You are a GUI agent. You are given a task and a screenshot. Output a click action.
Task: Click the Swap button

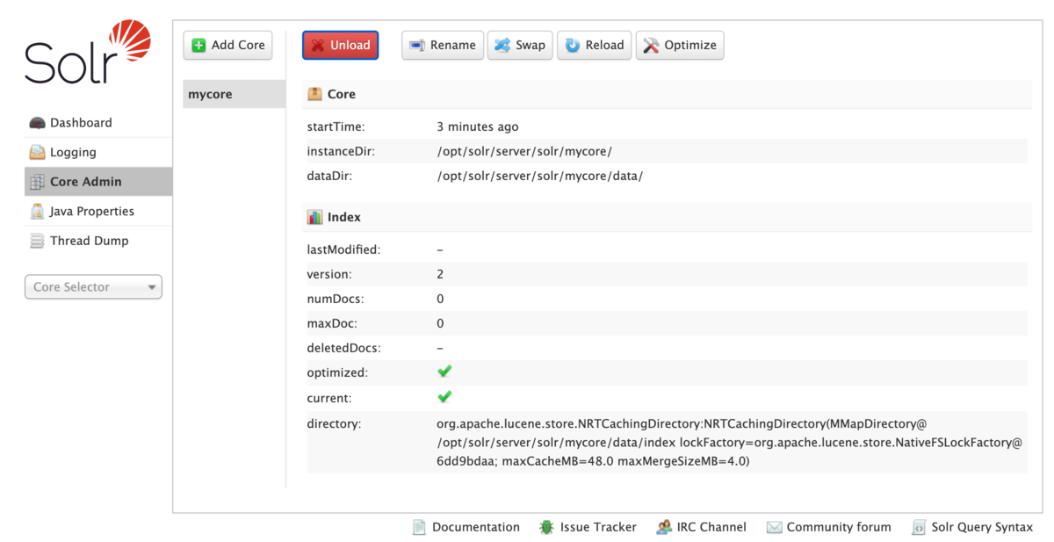click(520, 45)
